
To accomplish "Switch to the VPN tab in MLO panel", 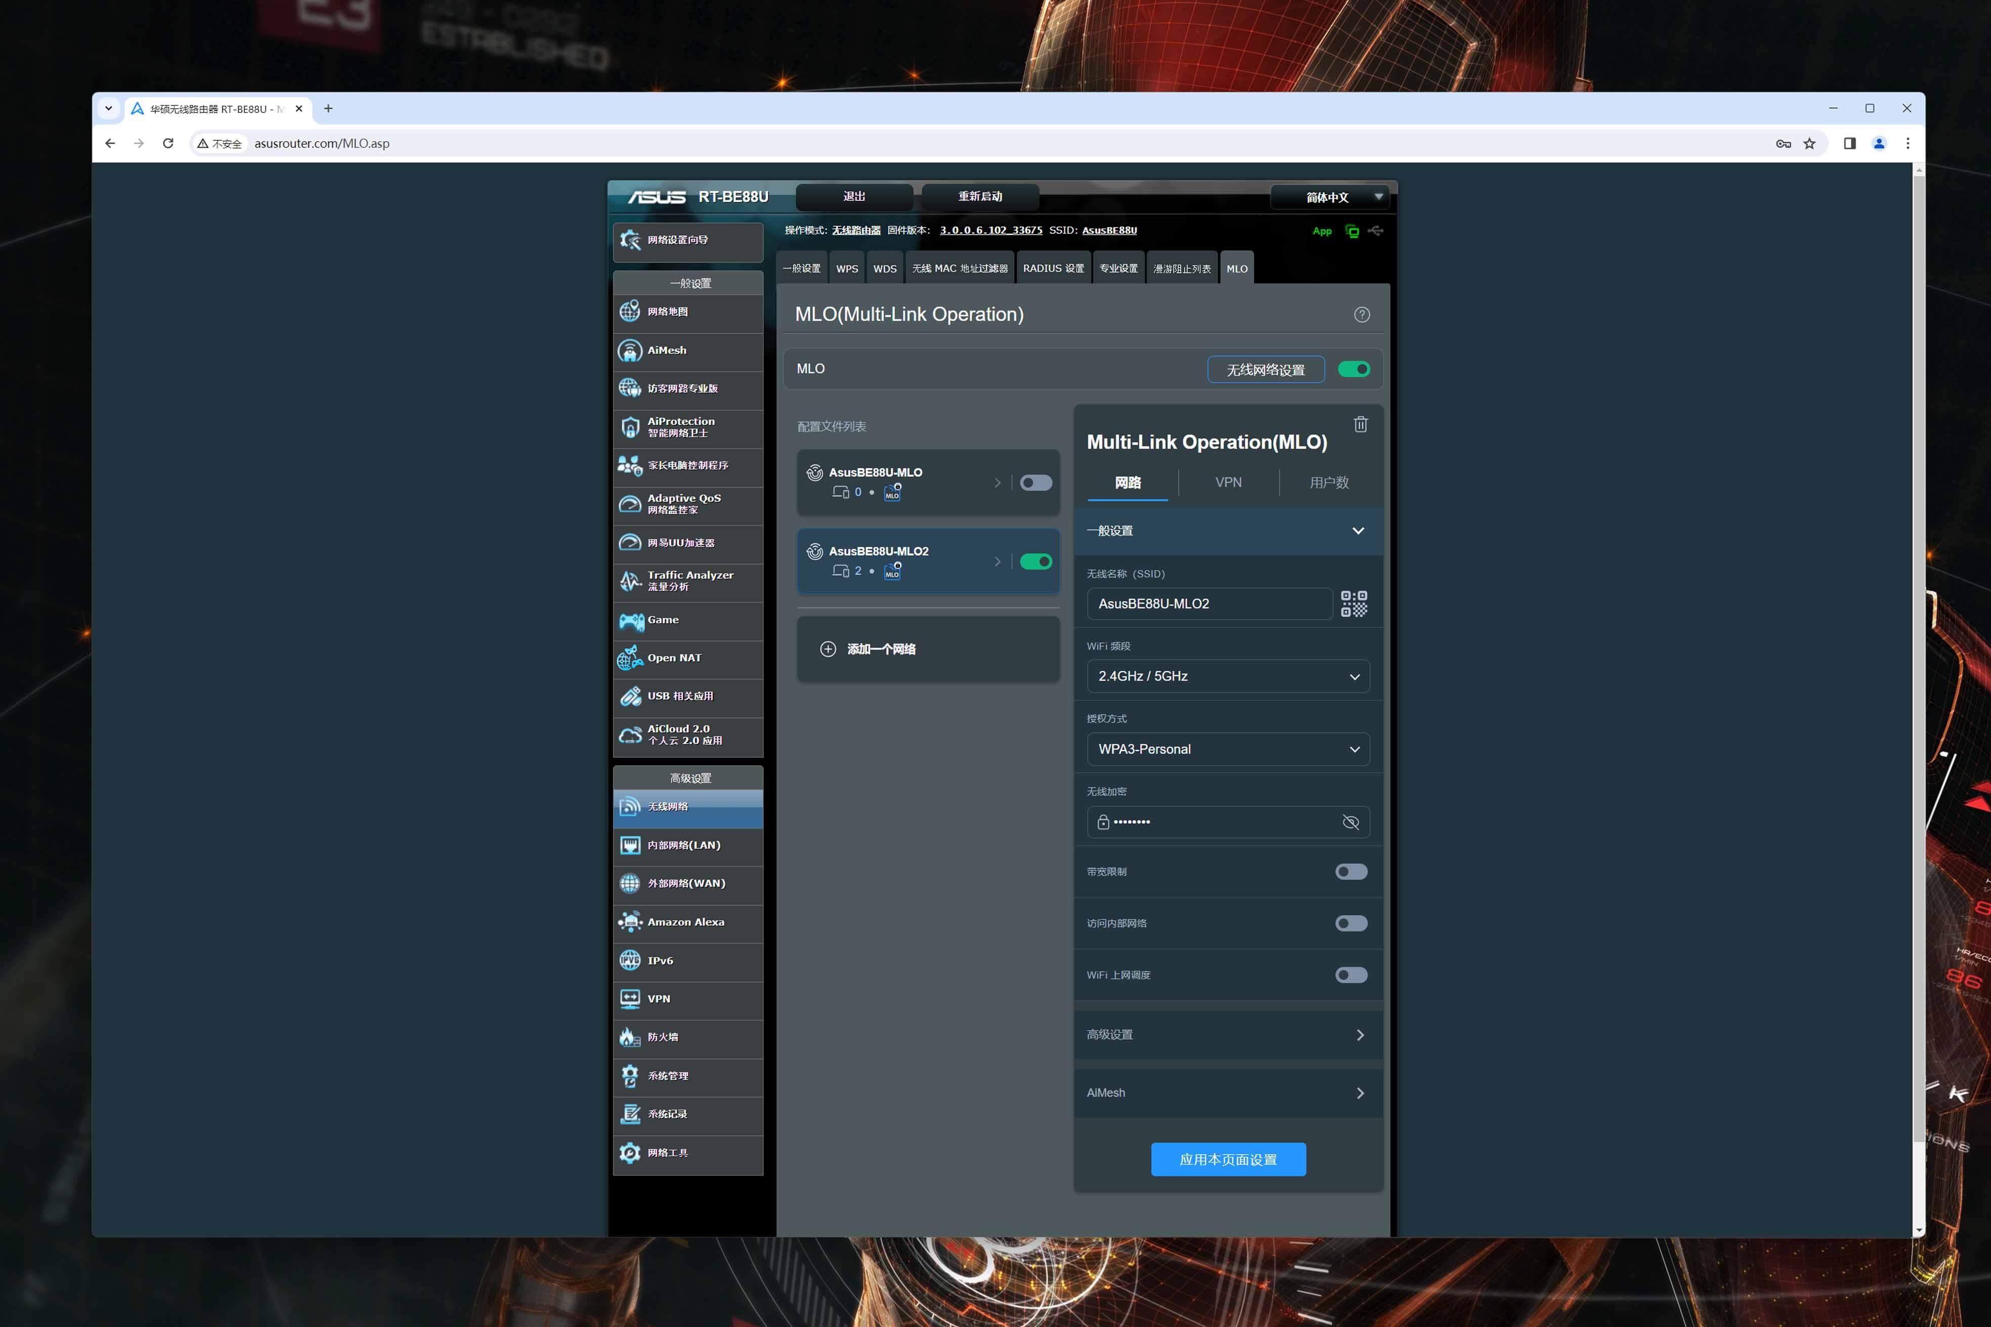I will [x=1228, y=482].
